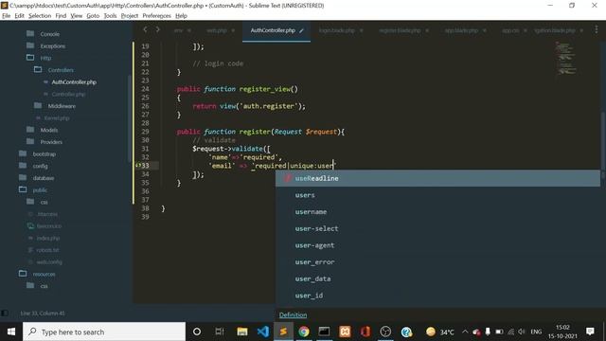Switch to the .env tab
The image size is (606, 341).
[x=178, y=30]
